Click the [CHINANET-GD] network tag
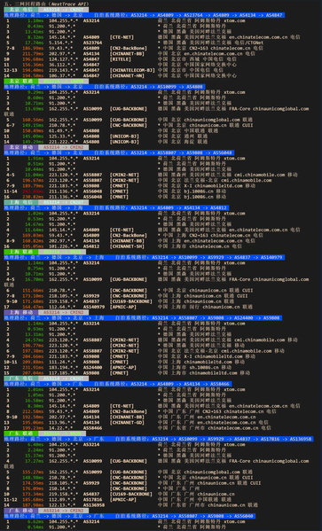322x531 pixels. click(127, 422)
